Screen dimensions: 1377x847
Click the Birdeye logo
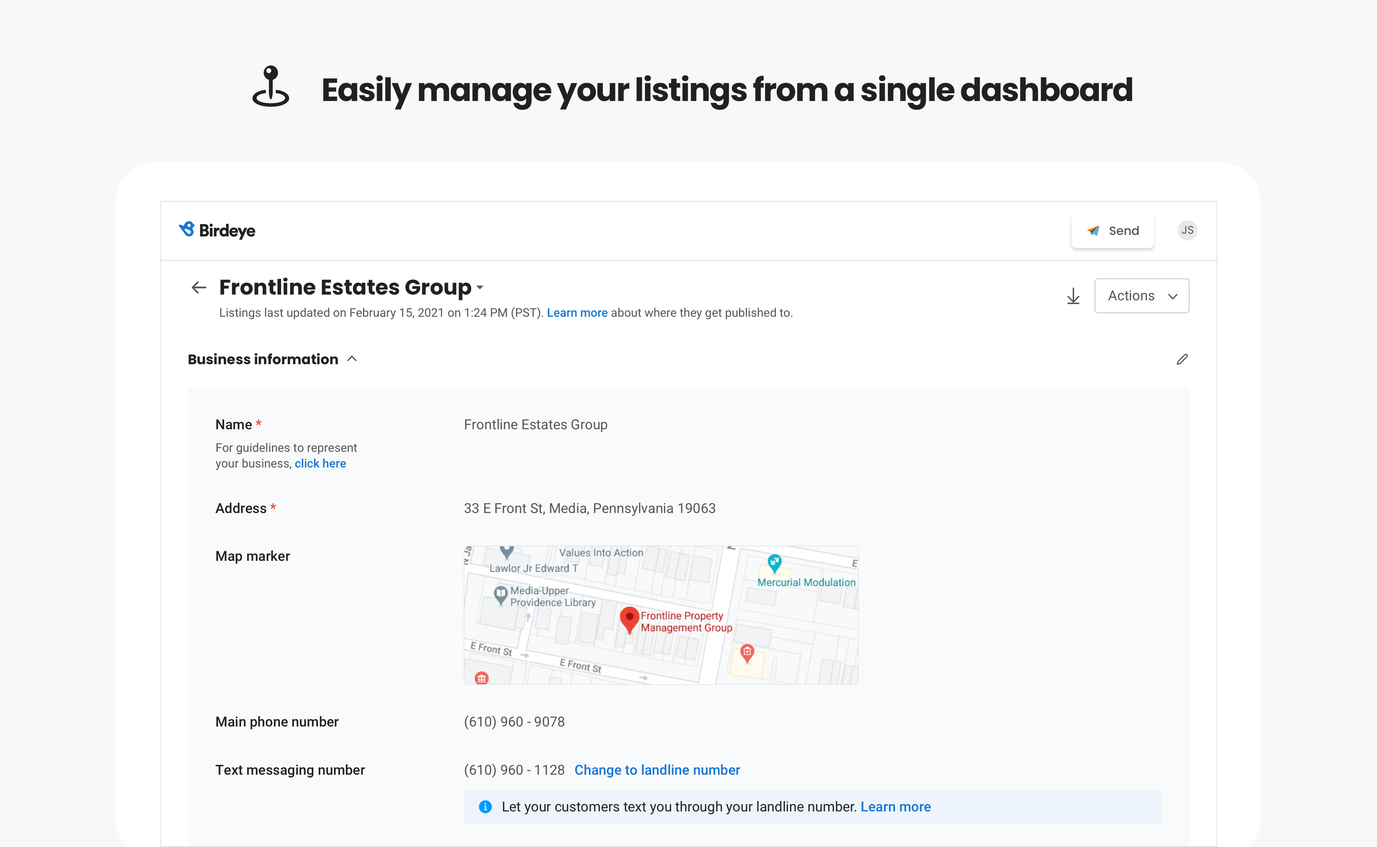[x=217, y=230]
